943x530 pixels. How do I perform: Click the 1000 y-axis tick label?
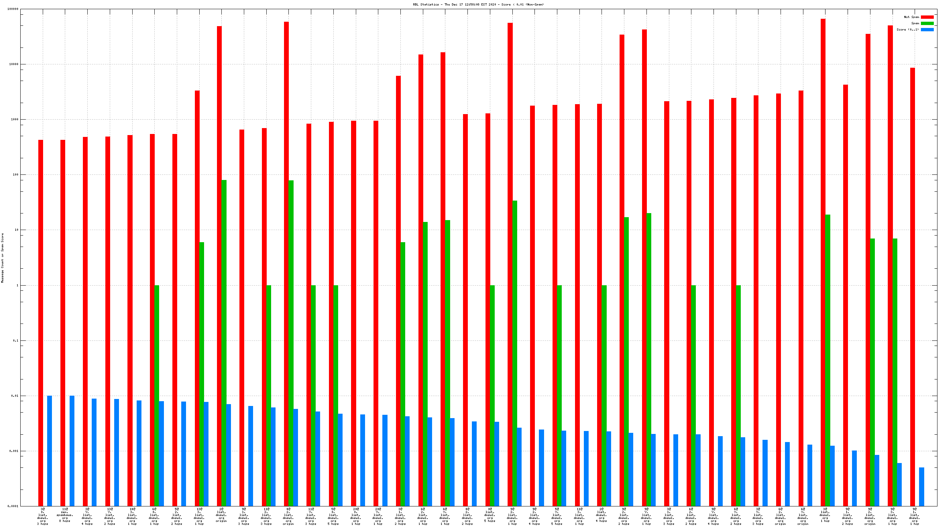[14, 119]
